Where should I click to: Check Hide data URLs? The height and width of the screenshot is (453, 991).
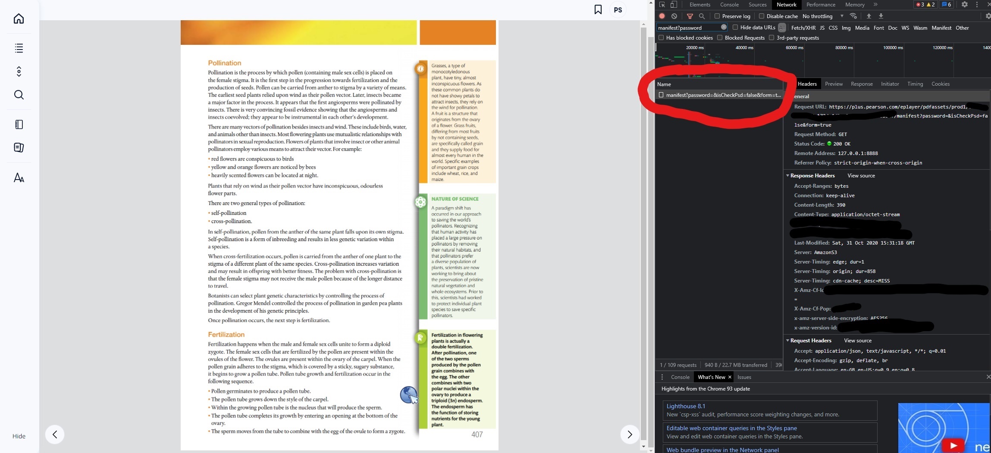735,27
